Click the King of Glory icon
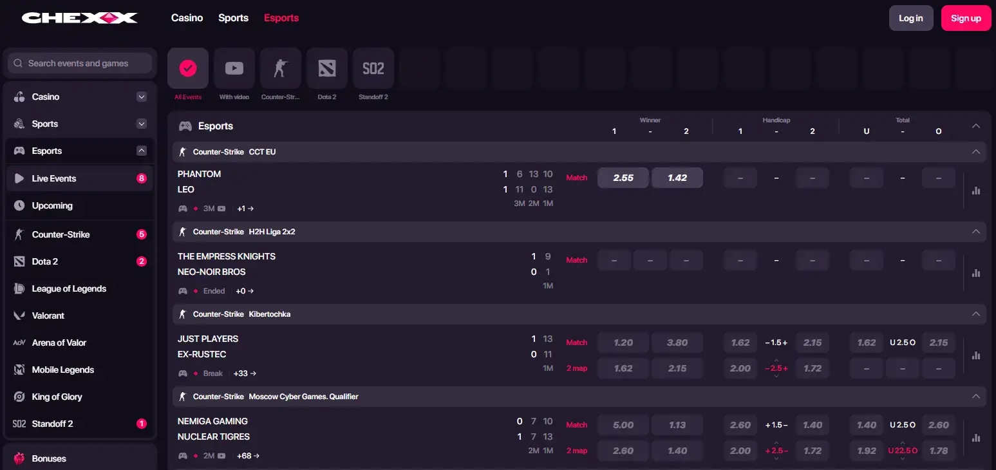 pyautogui.click(x=19, y=397)
